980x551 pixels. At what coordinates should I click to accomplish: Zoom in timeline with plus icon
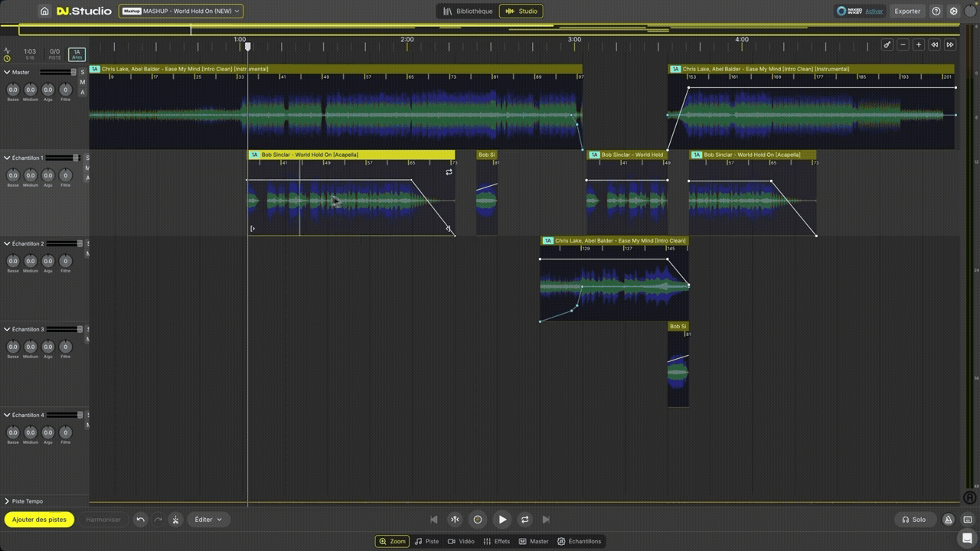[919, 45]
